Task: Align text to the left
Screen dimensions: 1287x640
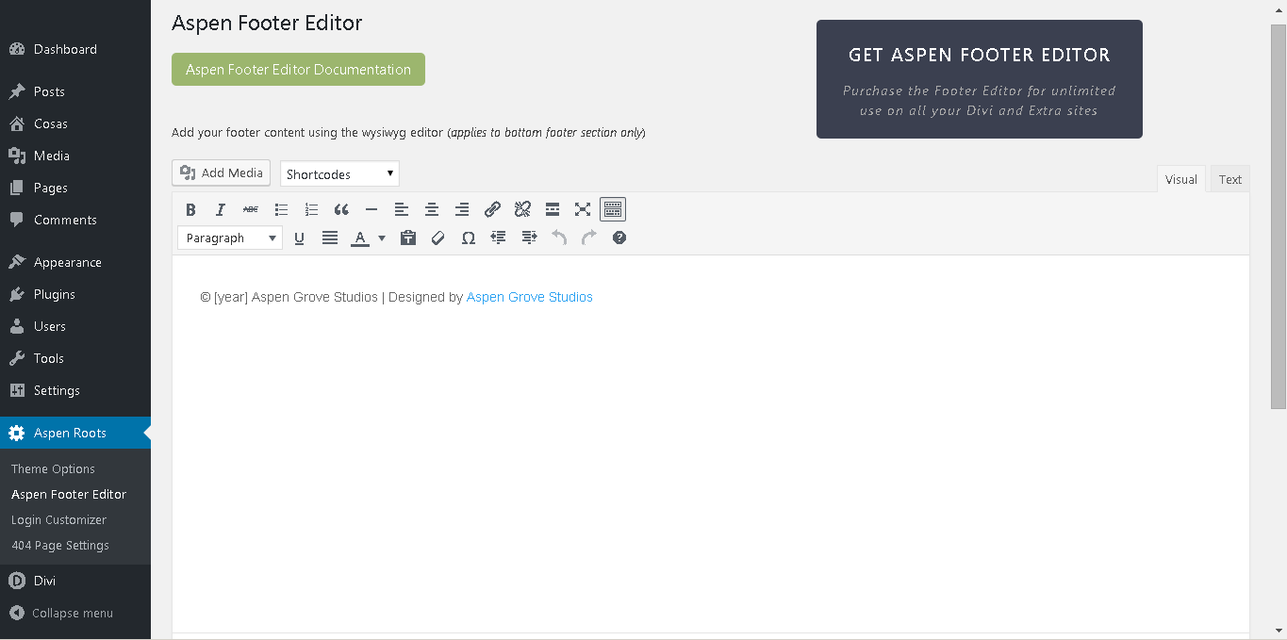Action: (402, 209)
